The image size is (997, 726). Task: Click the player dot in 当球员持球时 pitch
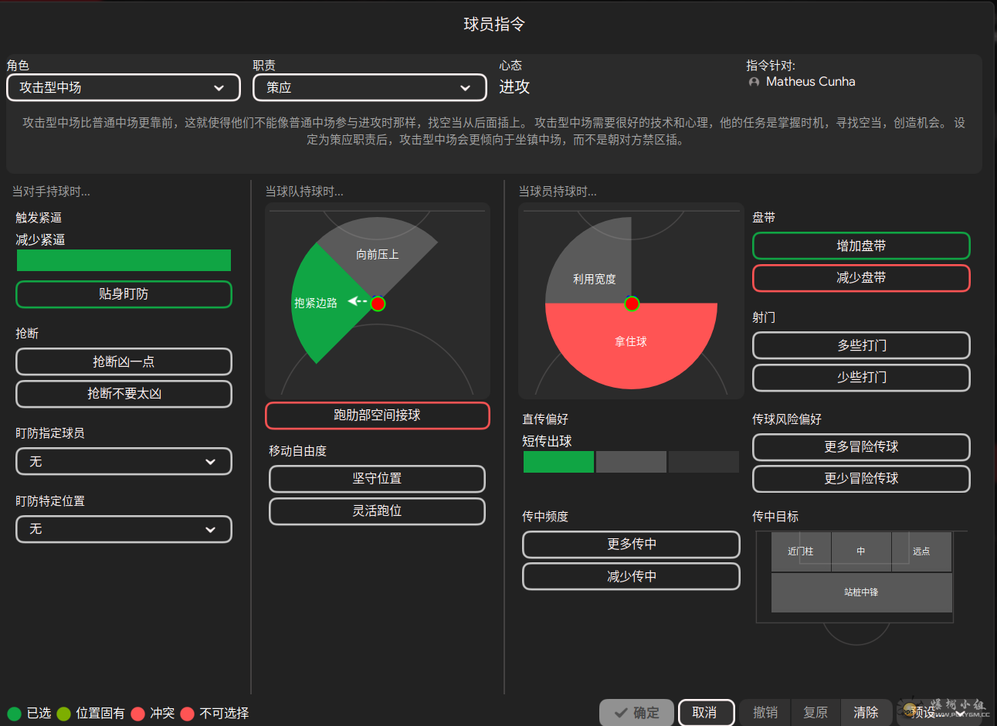632,304
